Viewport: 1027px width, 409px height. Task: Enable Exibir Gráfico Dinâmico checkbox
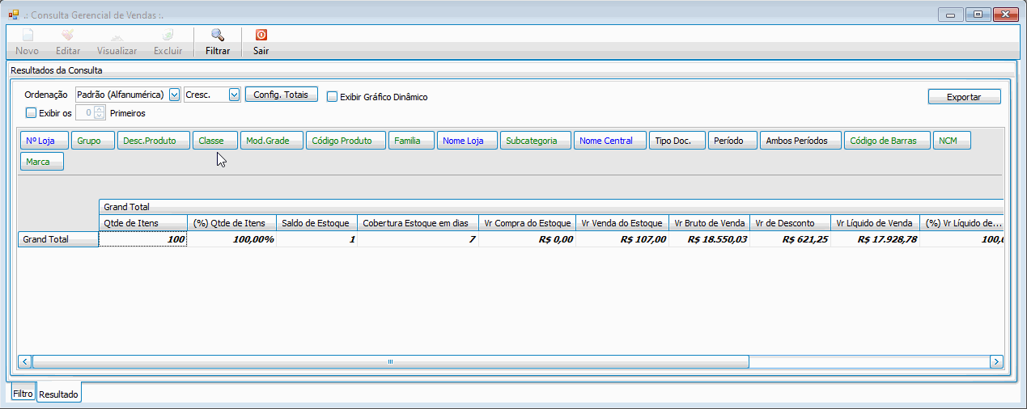click(x=332, y=97)
